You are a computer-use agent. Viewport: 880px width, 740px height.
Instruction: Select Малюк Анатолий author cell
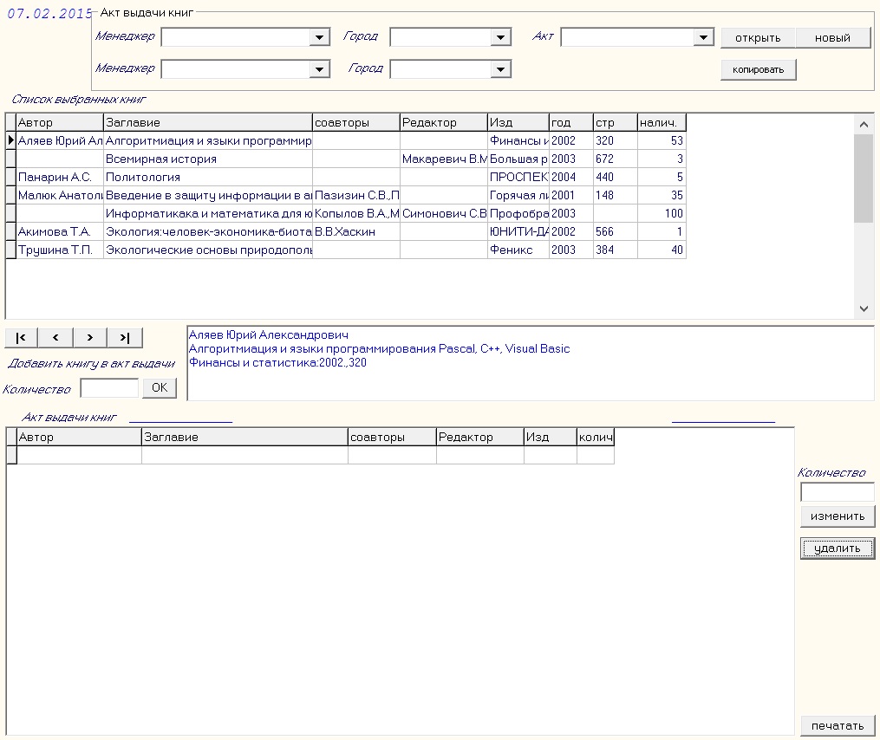[x=60, y=195]
